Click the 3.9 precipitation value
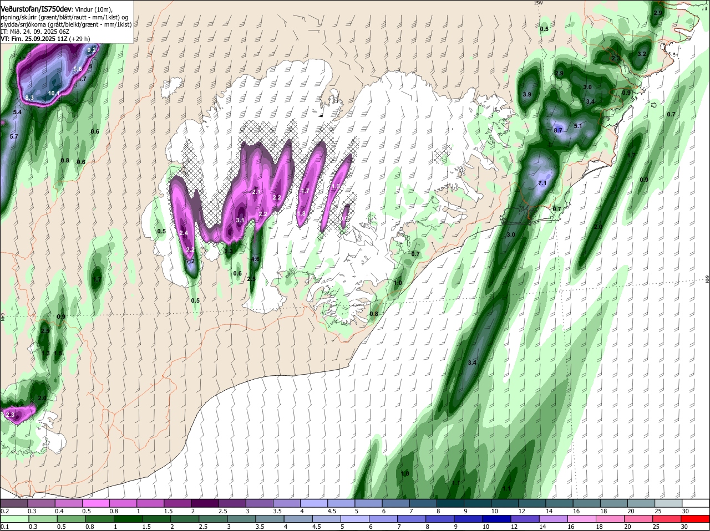The height and width of the screenshot is (531, 710). 527,95
